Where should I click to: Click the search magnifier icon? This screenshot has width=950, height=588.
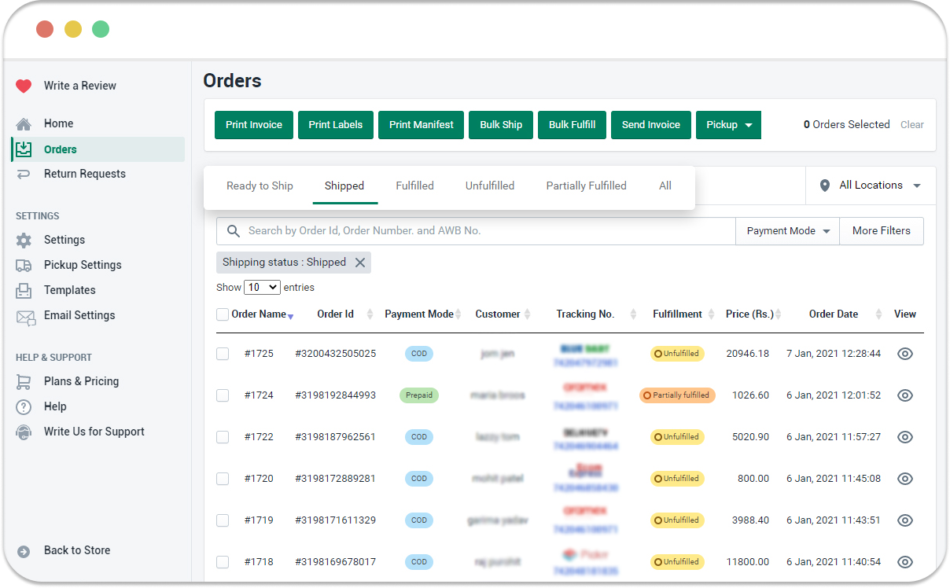(x=234, y=230)
